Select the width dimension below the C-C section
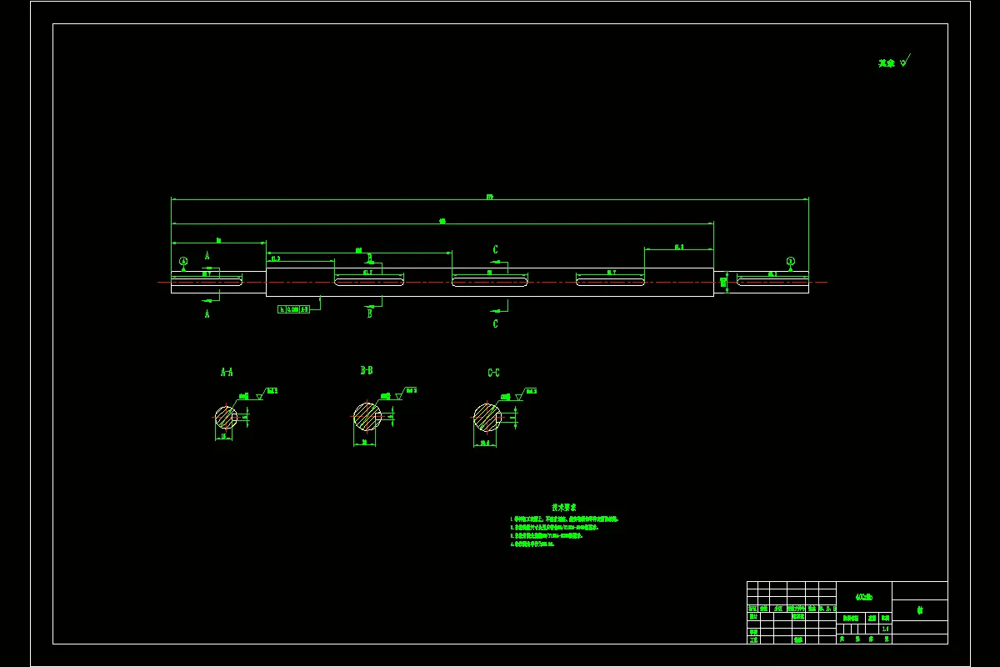 click(485, 444)
